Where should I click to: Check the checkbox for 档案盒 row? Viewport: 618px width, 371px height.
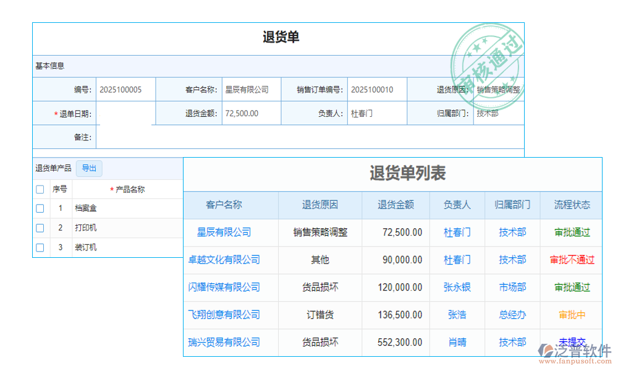(40, 208)
